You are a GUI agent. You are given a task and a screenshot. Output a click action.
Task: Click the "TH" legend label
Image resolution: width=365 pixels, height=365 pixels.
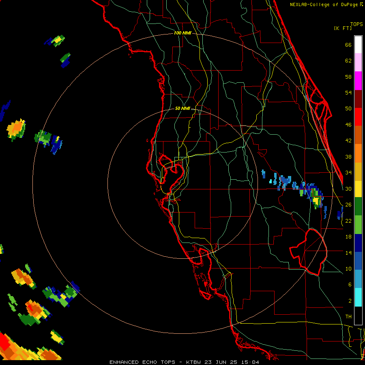click(x=348, y=317)
